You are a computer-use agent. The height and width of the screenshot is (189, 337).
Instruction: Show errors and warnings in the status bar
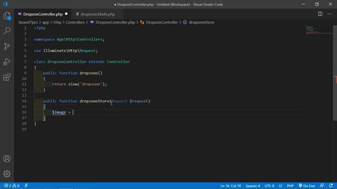(12, 185)
